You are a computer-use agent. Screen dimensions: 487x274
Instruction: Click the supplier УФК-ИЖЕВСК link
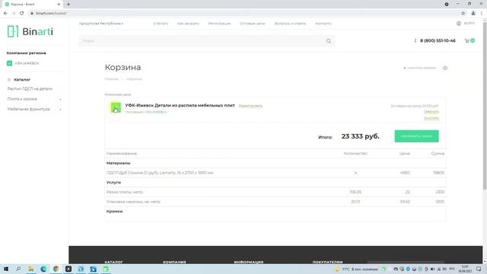point(155,112)
